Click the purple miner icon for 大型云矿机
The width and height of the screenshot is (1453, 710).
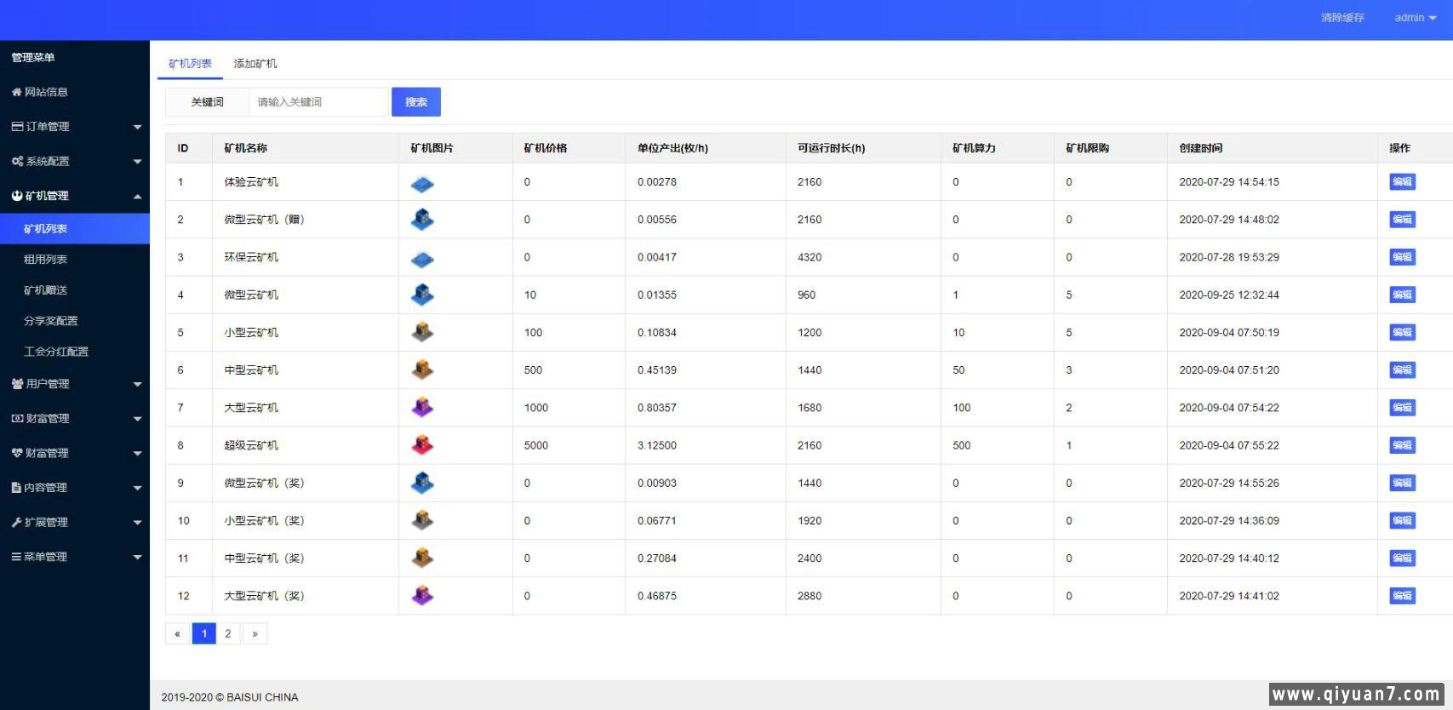click(422, 408)
